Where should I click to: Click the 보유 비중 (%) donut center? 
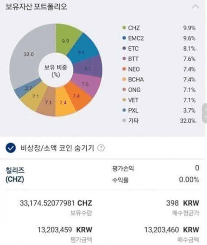[x=56, y=71]
